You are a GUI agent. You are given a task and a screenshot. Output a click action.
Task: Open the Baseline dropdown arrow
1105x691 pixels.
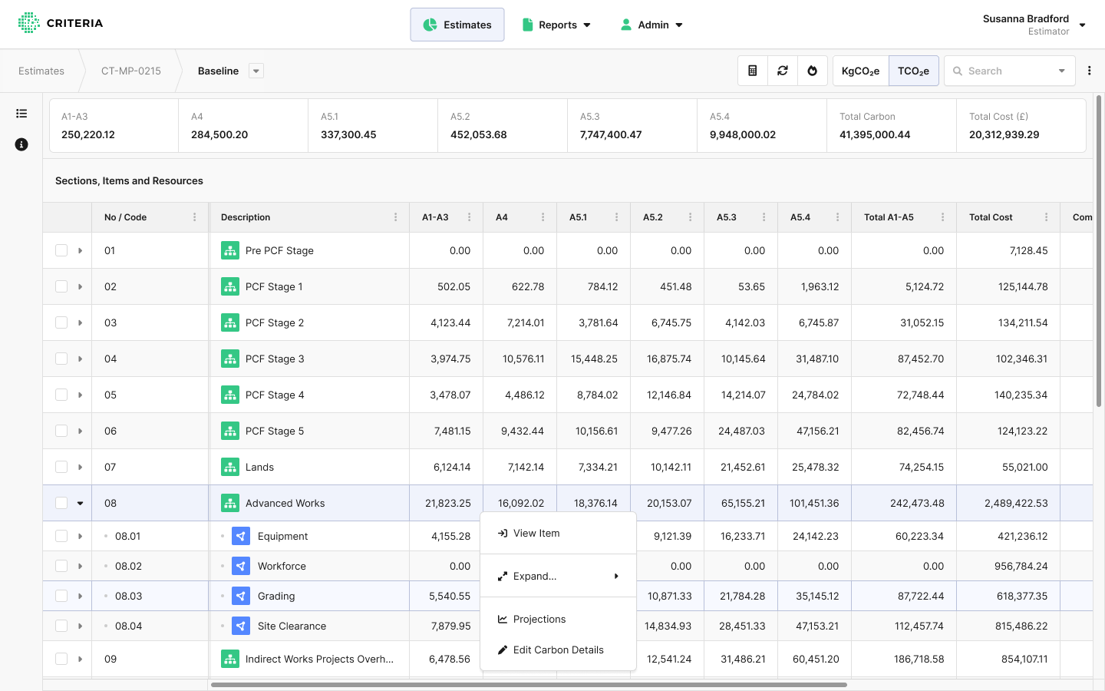coord(256,71)
